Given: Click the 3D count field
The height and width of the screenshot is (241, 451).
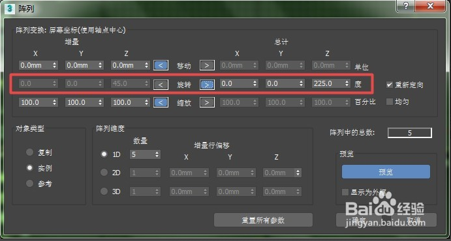Looking at the screenshot, I should pos(146,191).
